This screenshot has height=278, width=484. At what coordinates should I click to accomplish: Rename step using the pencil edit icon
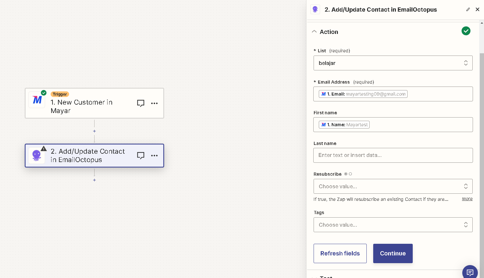point(468,10)
